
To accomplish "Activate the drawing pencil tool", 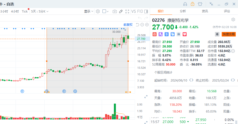I will click(121, 11).
